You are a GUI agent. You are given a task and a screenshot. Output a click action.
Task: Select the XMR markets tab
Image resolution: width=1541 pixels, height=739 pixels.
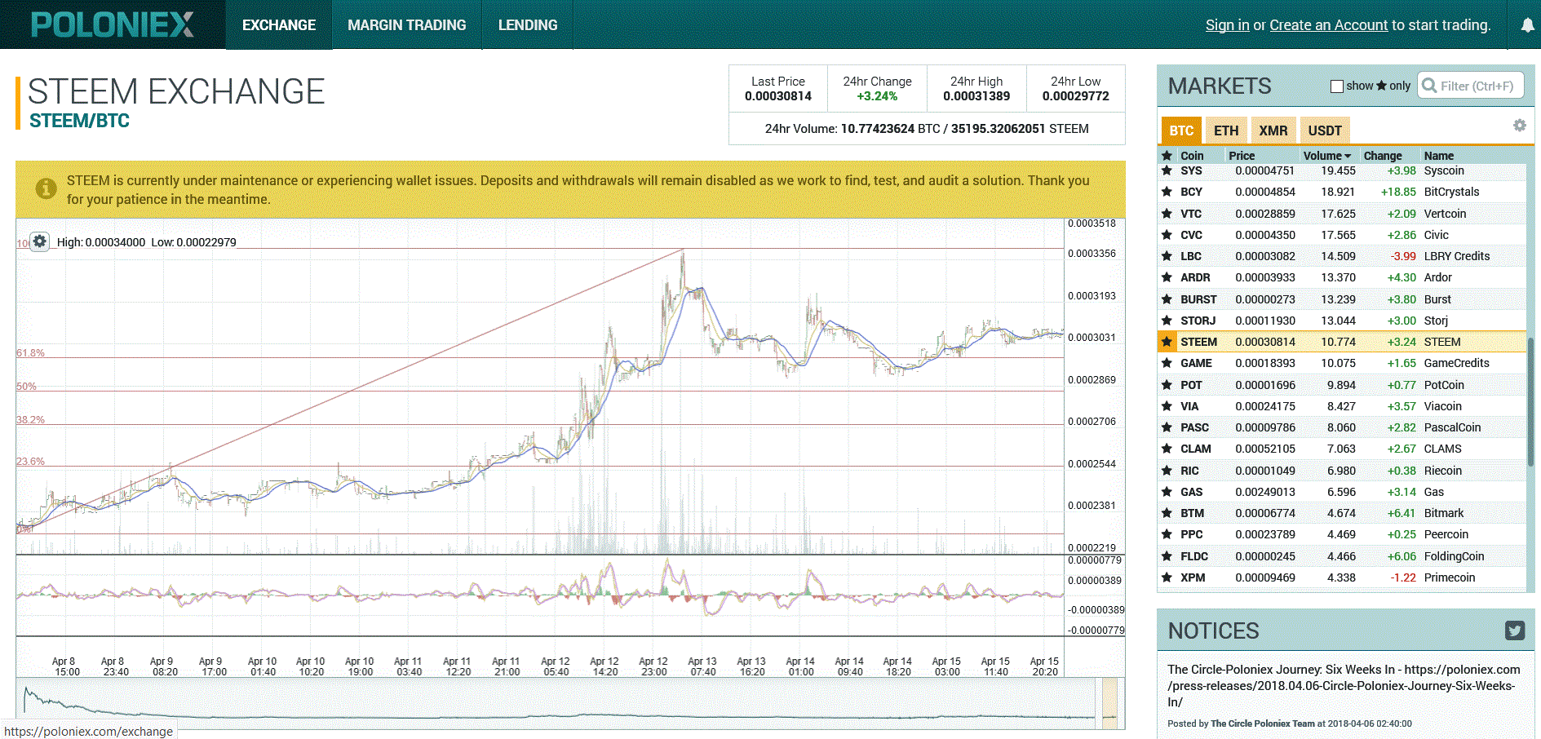coord(1273,131)
